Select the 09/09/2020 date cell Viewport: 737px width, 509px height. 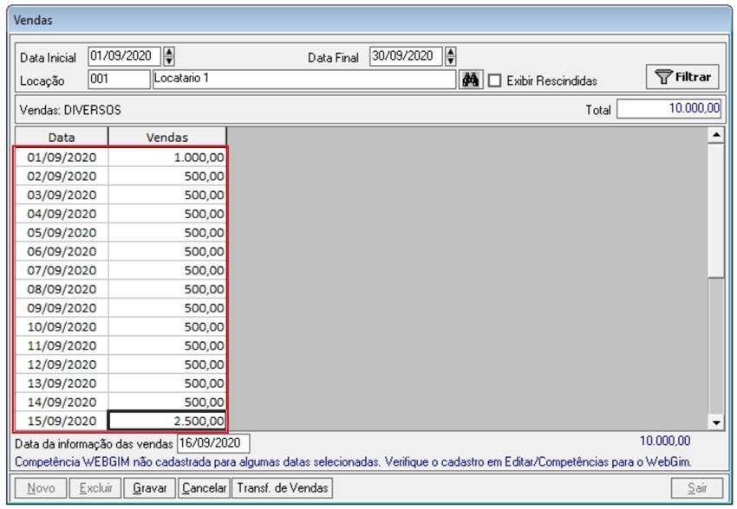pyautogui.click(x=62, y=308)
